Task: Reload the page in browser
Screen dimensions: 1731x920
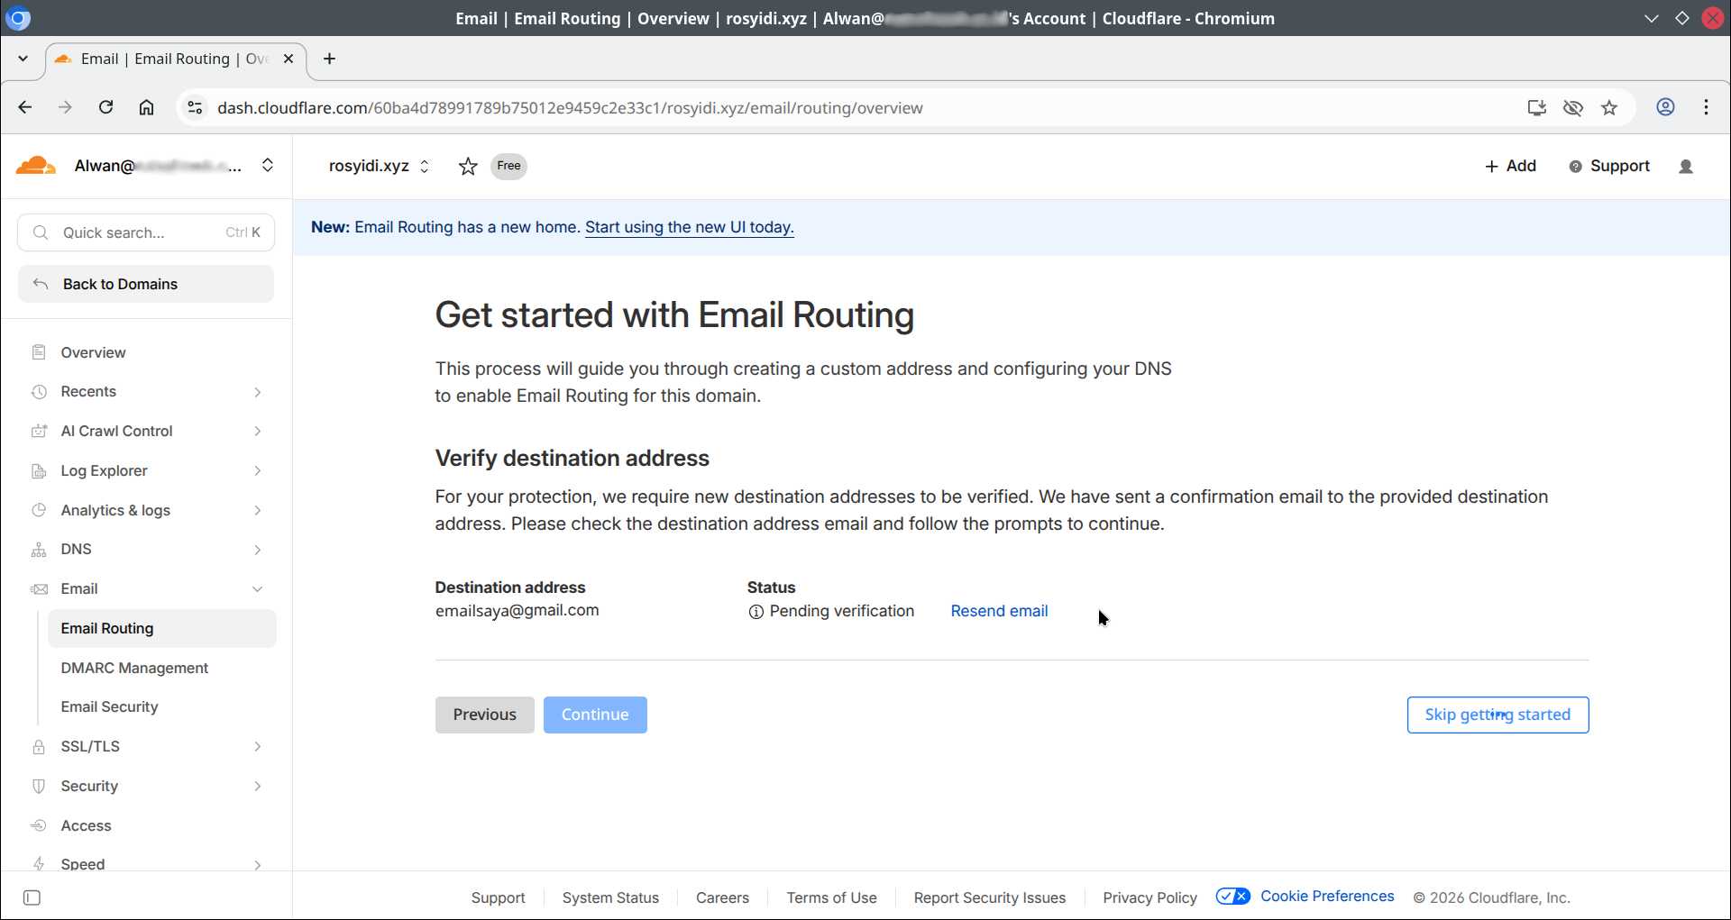Action: pyautogui.click(x=105, y=108)
